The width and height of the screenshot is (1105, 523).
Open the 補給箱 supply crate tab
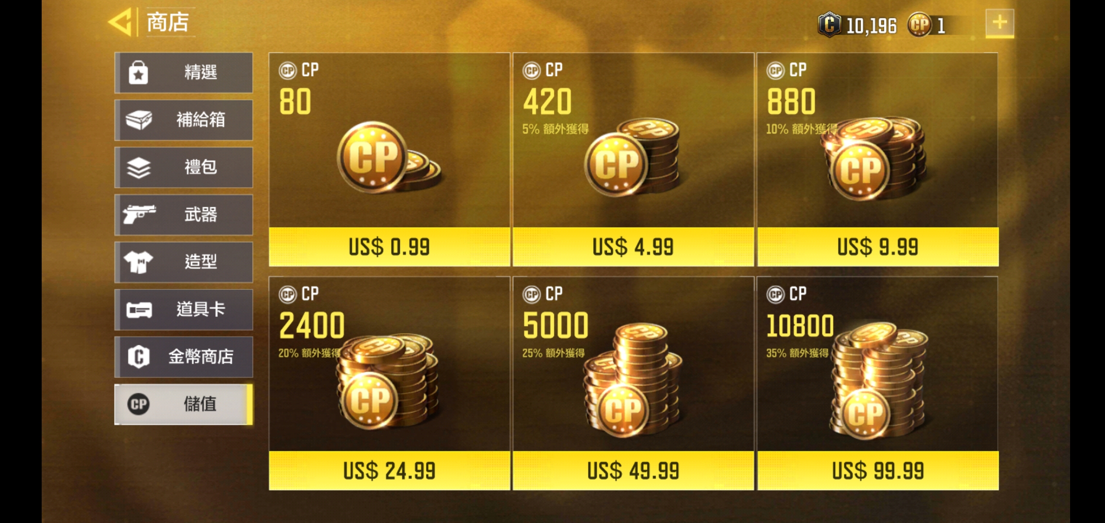pos(184,120)
